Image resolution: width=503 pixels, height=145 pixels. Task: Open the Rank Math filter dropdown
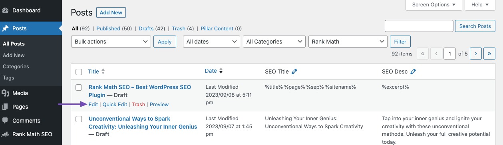(x=348, y=42)
